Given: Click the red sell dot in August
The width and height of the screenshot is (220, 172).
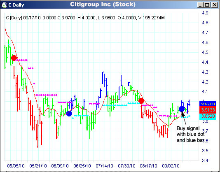Looking at the screenshot, I should tap(141, 101).
